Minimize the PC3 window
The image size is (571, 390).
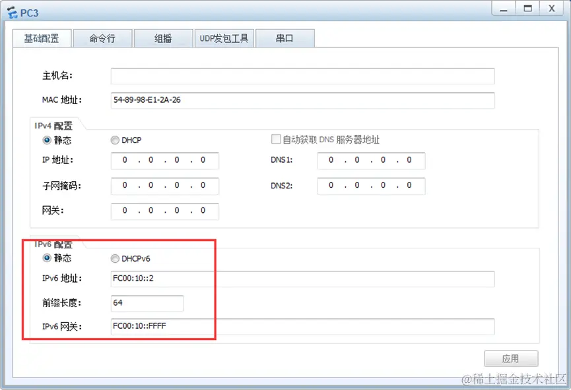pyautogui.click(x=503, y=9)
